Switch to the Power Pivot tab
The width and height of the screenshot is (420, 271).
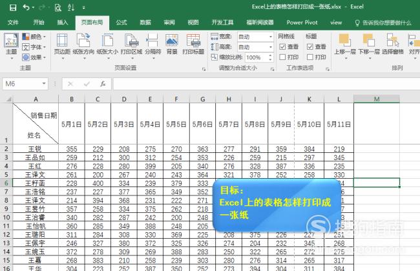302,23
